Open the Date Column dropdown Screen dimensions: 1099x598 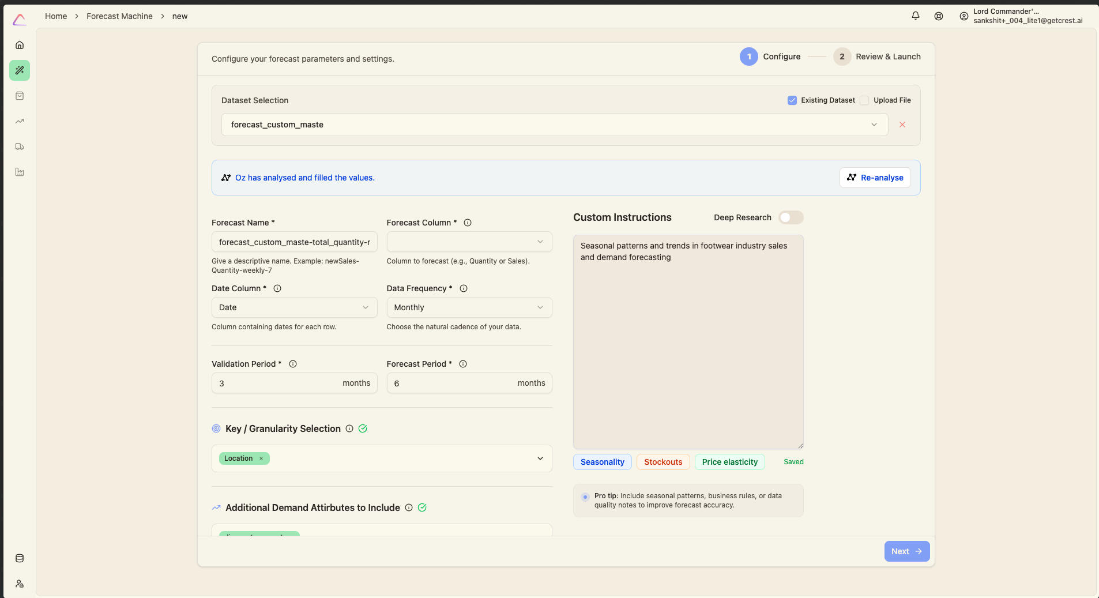pos(295,307)
